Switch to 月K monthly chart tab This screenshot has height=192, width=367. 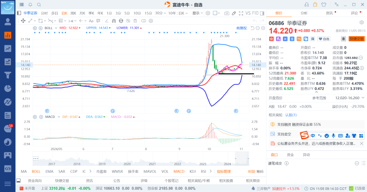[82, 13]
